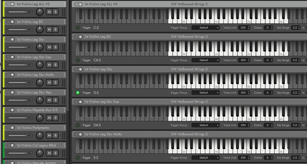This screenshot has height=164, width=307.
Task: Mute the 1st Violins Leg BC channel
Action: pyautogui.click(x=49, y=29)
